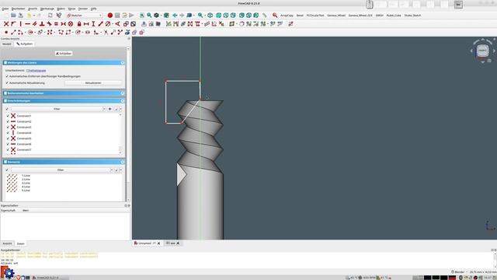497x280 pixels.
Task: Select the tangent constraint tool
Action: pos(49,24)
